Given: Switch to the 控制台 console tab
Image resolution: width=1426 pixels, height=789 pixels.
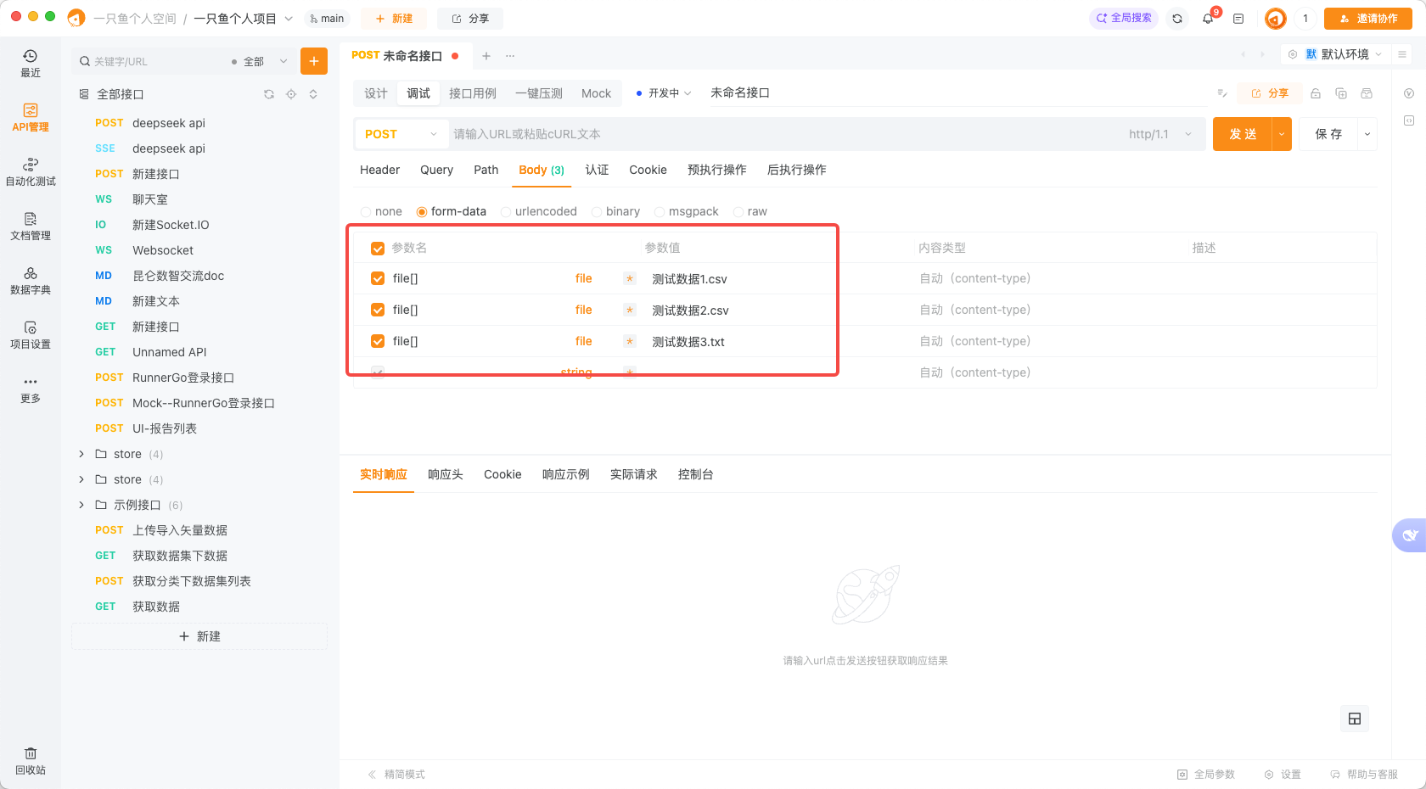Looking at the screenshot, I should pyautogui.click(x=695, y=474).
